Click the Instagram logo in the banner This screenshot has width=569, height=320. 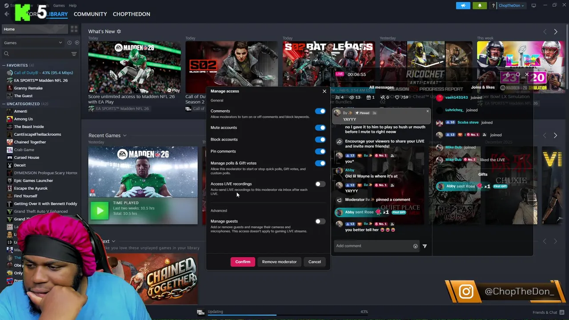tap(466, 292)
